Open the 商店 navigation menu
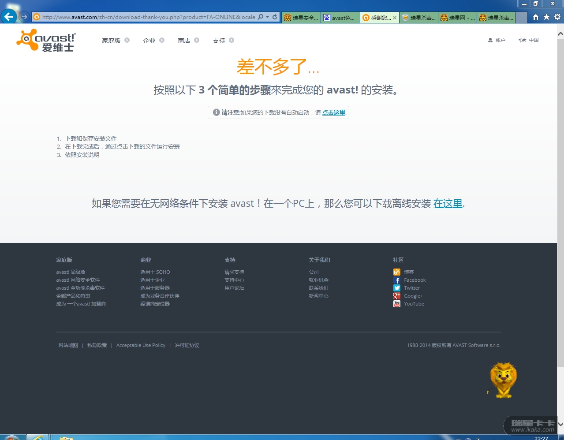Screen dimensions: 564x440 184,41
